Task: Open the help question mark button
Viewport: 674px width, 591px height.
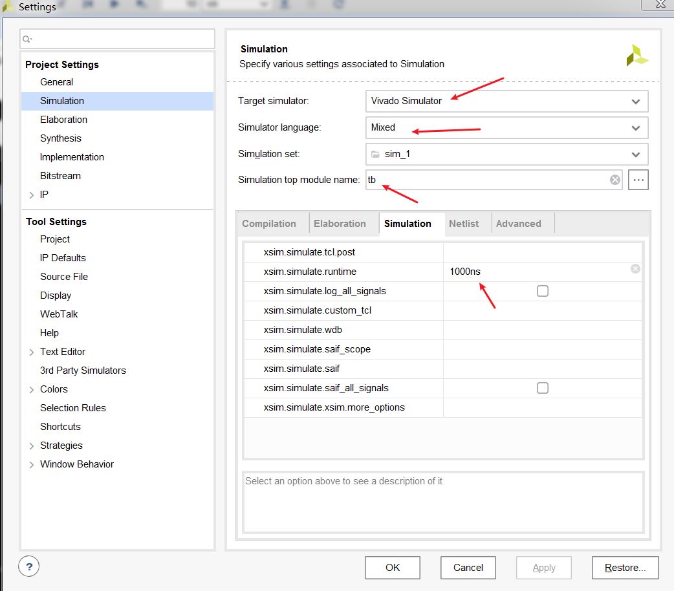Action: (x=29, y=566)
